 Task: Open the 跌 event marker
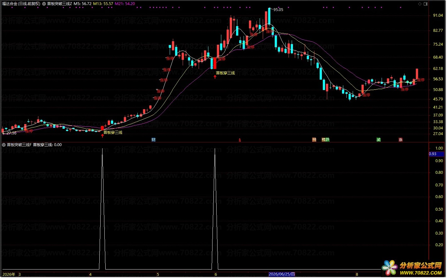328,140
